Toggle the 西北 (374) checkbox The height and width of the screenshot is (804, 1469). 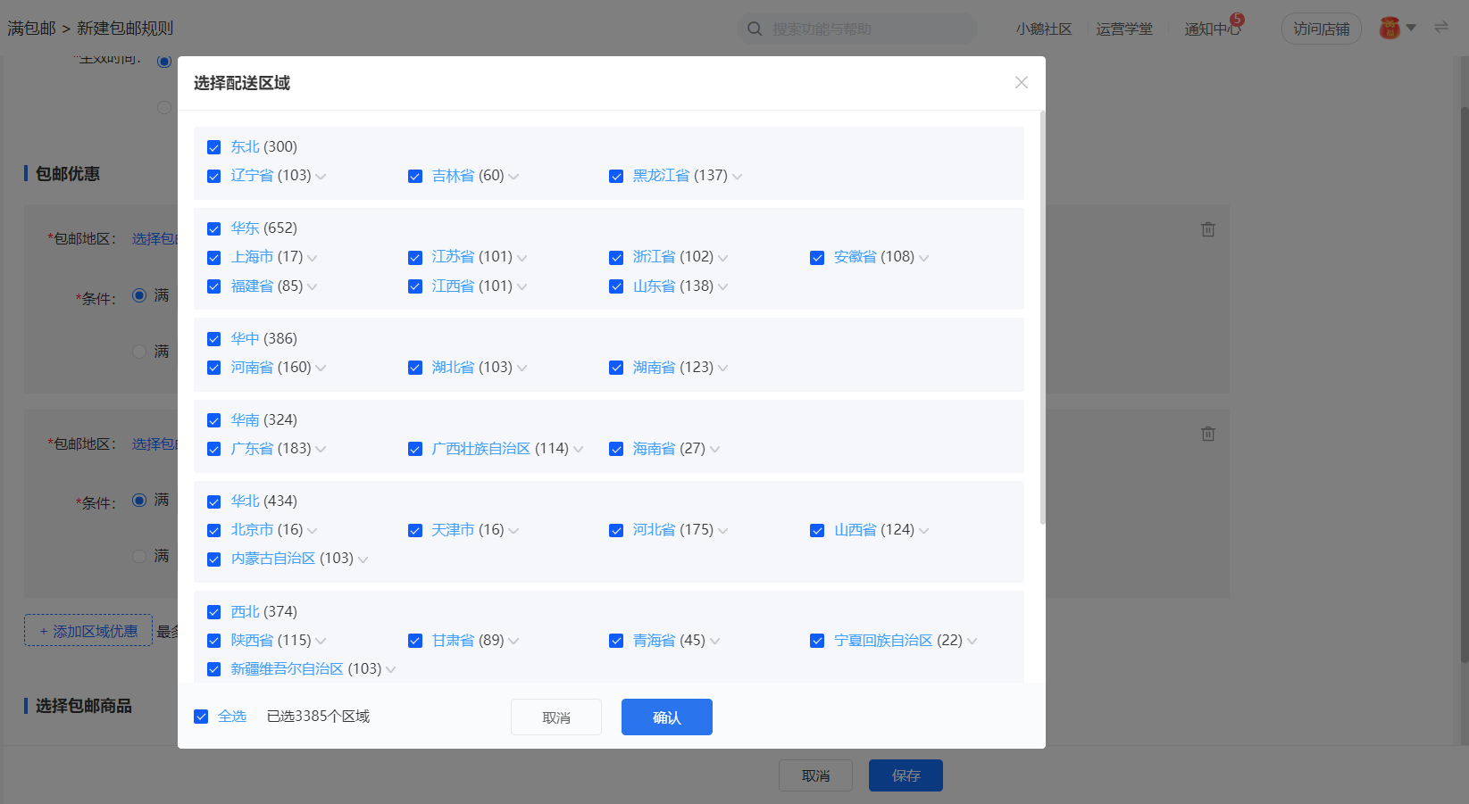click(x=214, y=612)
